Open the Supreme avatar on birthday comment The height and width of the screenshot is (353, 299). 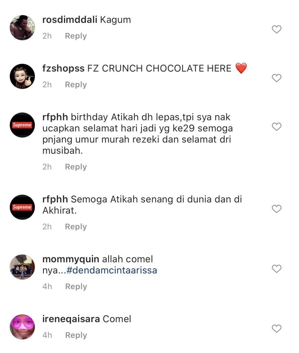point(22,125)
